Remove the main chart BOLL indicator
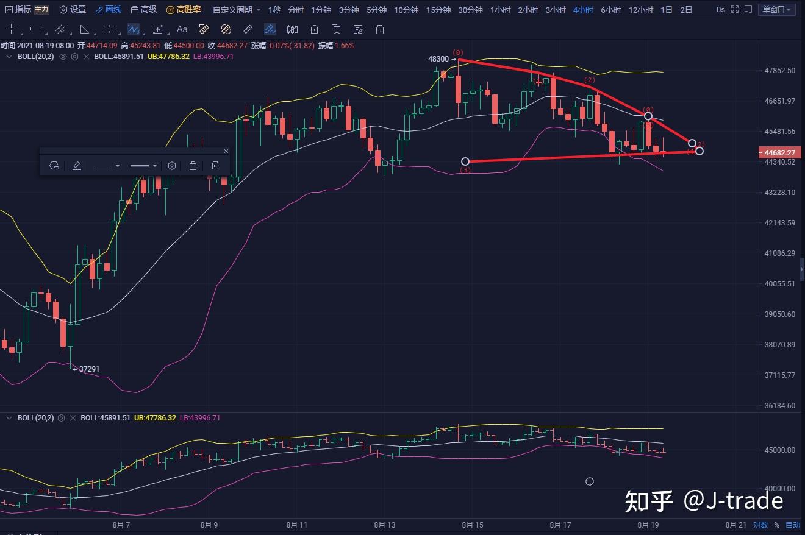 click(x=86, y=57)
